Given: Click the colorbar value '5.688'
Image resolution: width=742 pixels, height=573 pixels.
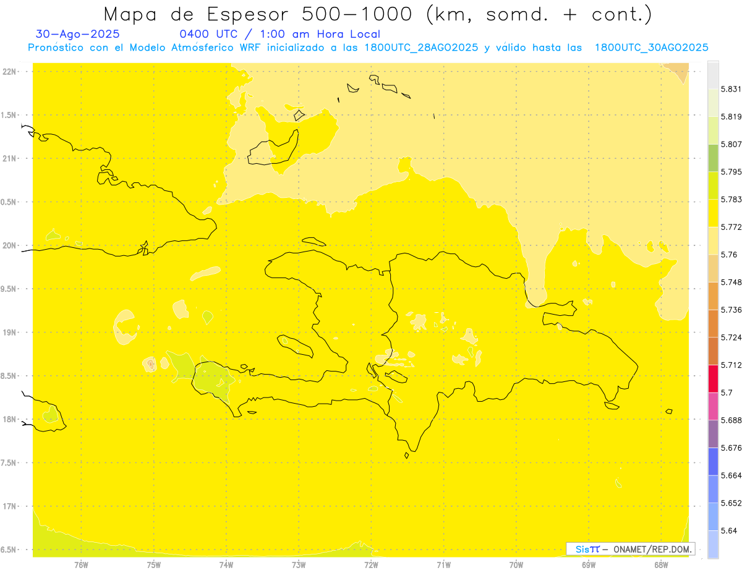Looking at the screenshot, I should point(731,420).
